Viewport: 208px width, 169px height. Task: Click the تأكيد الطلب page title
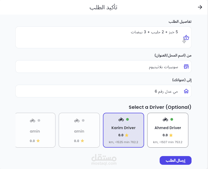click(x=103, y=7)
